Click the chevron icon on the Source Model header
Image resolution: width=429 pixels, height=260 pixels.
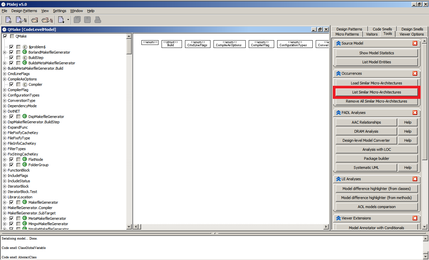[338, 43]
